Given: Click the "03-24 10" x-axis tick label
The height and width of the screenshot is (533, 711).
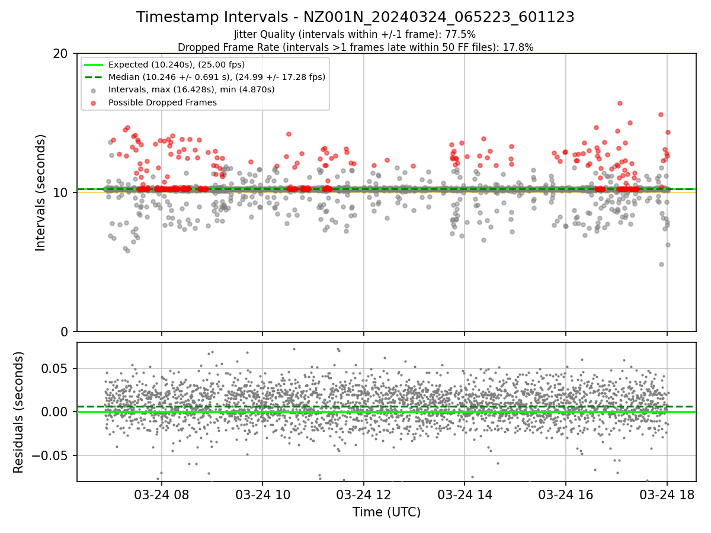Looking at the screenshot, I should point(262,495).
